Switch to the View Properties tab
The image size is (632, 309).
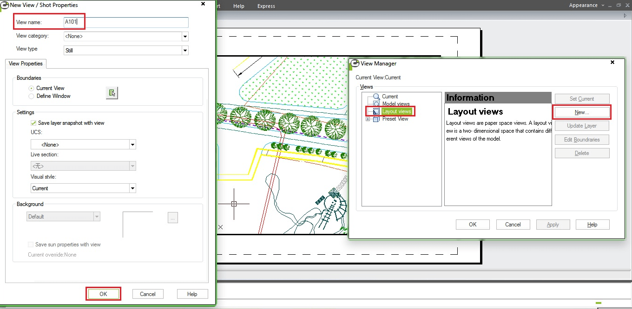pyautogui.click(x=26, y=64)
